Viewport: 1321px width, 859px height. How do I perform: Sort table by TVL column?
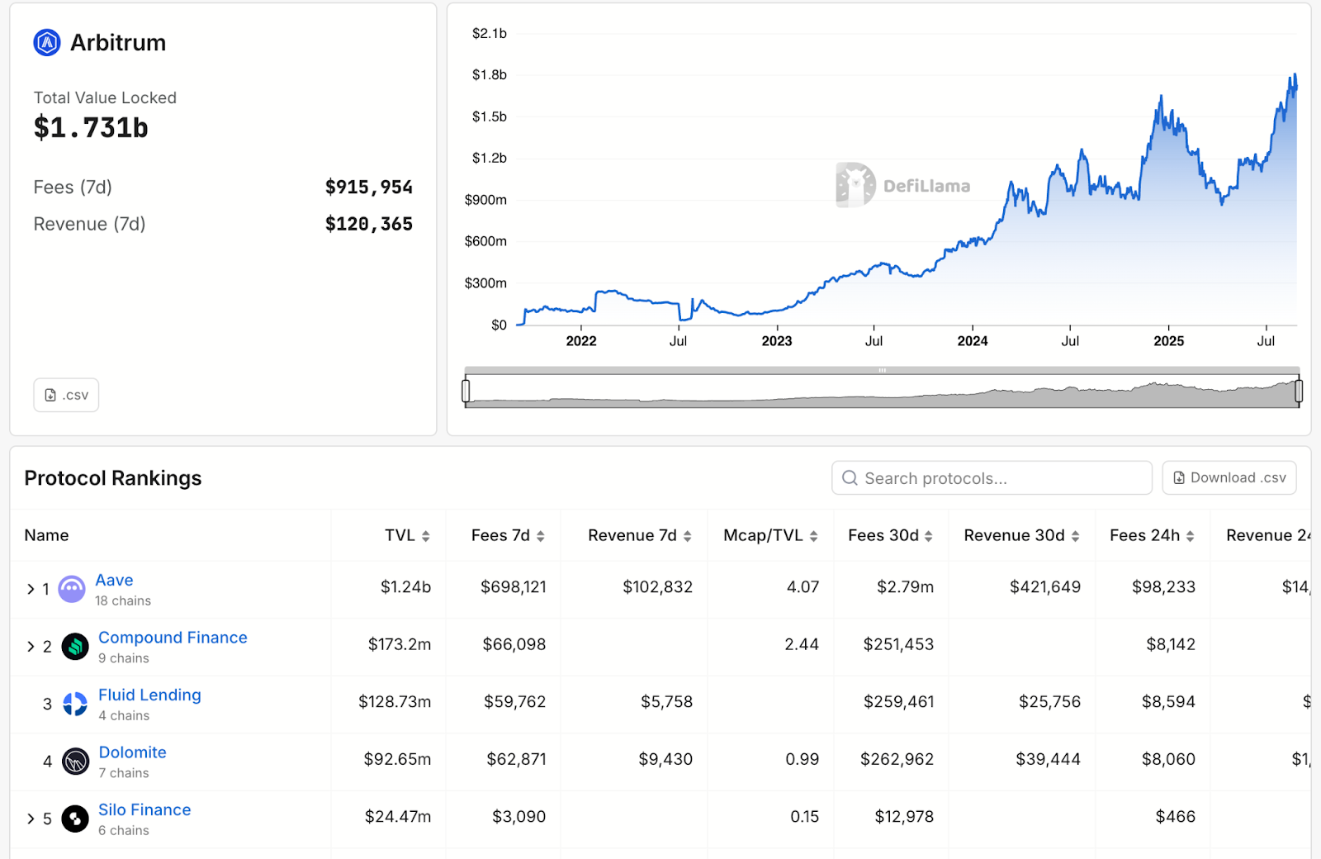[407, 535]
